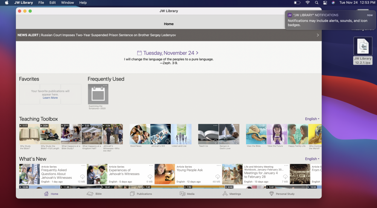Image resolution: width=377 pixels, height=208 pixels.
Task: Open the Help menu
Action: pos(83,3)
